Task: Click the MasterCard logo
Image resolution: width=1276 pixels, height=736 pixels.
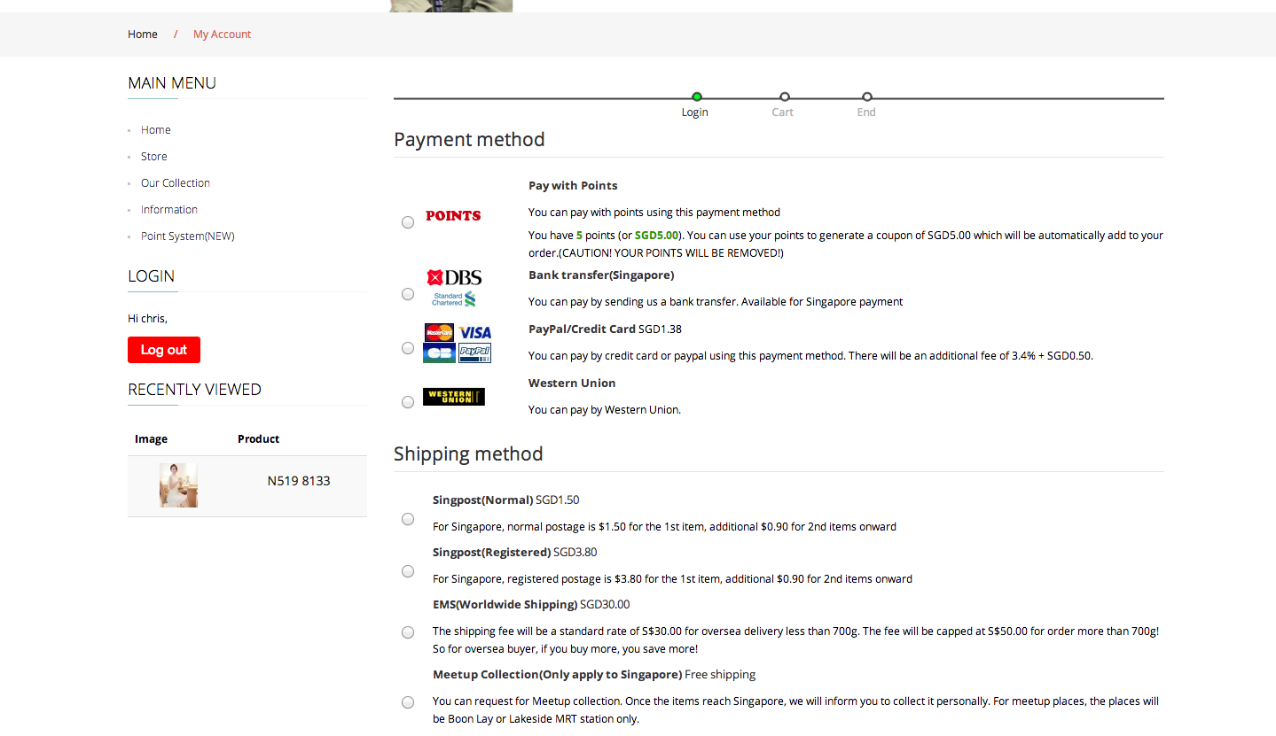Action: tap(439, 333)
